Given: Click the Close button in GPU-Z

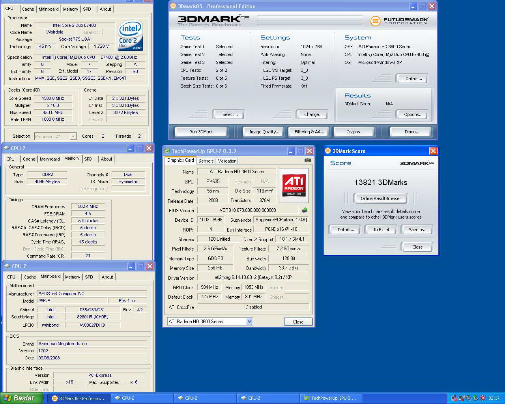Looking at the screenshot, I should coord(298,322).
